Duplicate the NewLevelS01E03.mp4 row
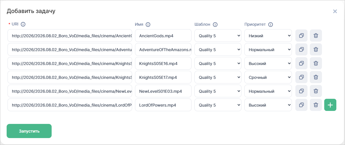This screenshot has height=145, width=345. (x=301, y=91)
